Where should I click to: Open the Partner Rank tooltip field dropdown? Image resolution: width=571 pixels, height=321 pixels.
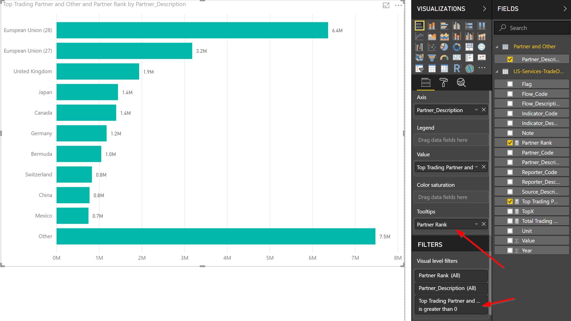[x=476, y=224]
